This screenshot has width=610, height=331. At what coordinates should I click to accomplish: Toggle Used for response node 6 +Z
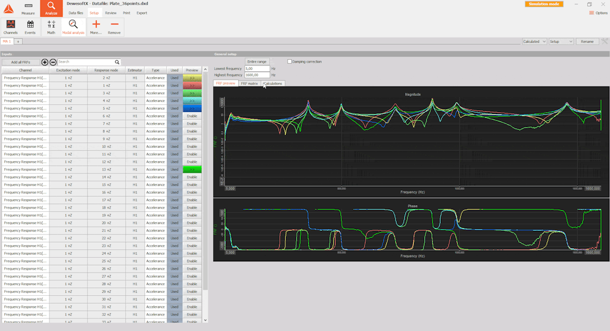click(x=175, y=116)
